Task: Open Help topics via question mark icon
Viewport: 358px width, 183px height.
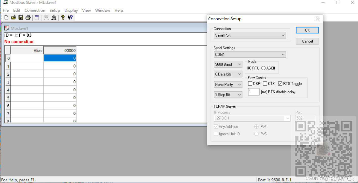Action: click(63, 17)
